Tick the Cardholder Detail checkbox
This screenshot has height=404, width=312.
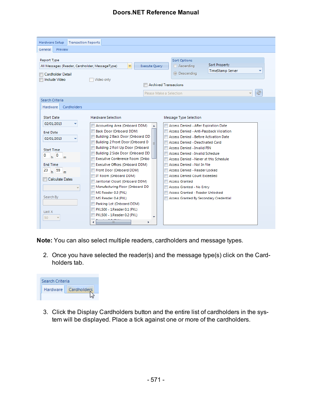click(41, 75)
